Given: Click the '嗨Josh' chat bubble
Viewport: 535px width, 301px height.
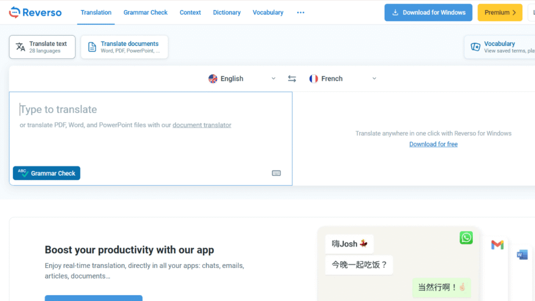Looking at the screenshot, I should pos(350,244).
